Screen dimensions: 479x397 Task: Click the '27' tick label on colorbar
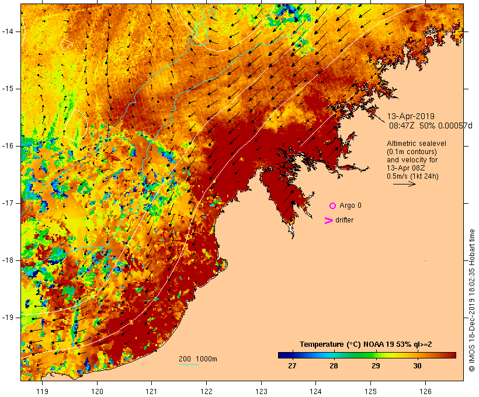point(292,365)
